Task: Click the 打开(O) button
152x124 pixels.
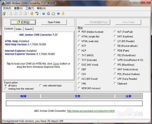Action: click(23, 22)
